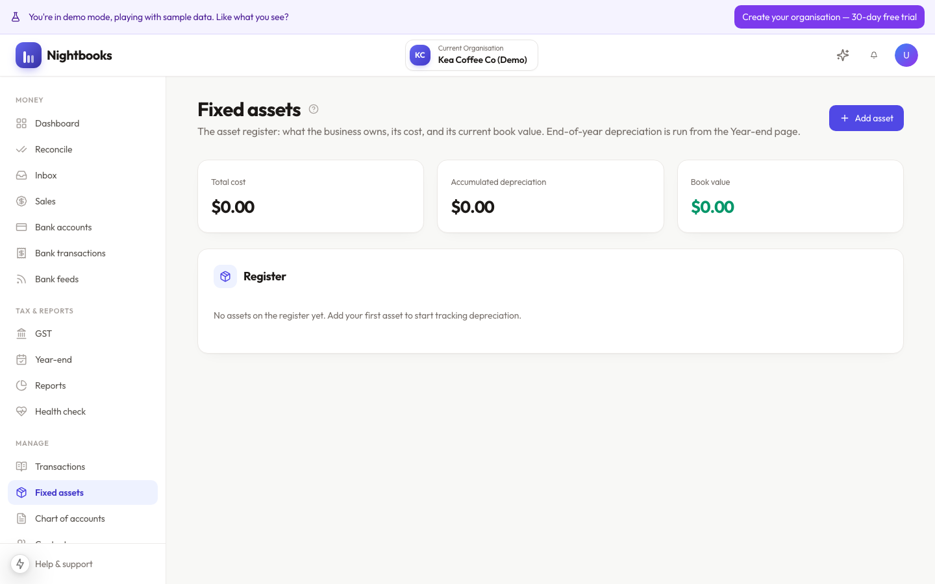Click the Accumulated depreciation card
The image size is (935, 584).
551,196
